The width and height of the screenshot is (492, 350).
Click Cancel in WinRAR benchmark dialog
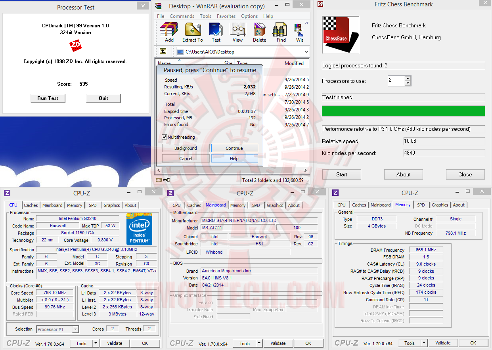click(x=186, y=159)
